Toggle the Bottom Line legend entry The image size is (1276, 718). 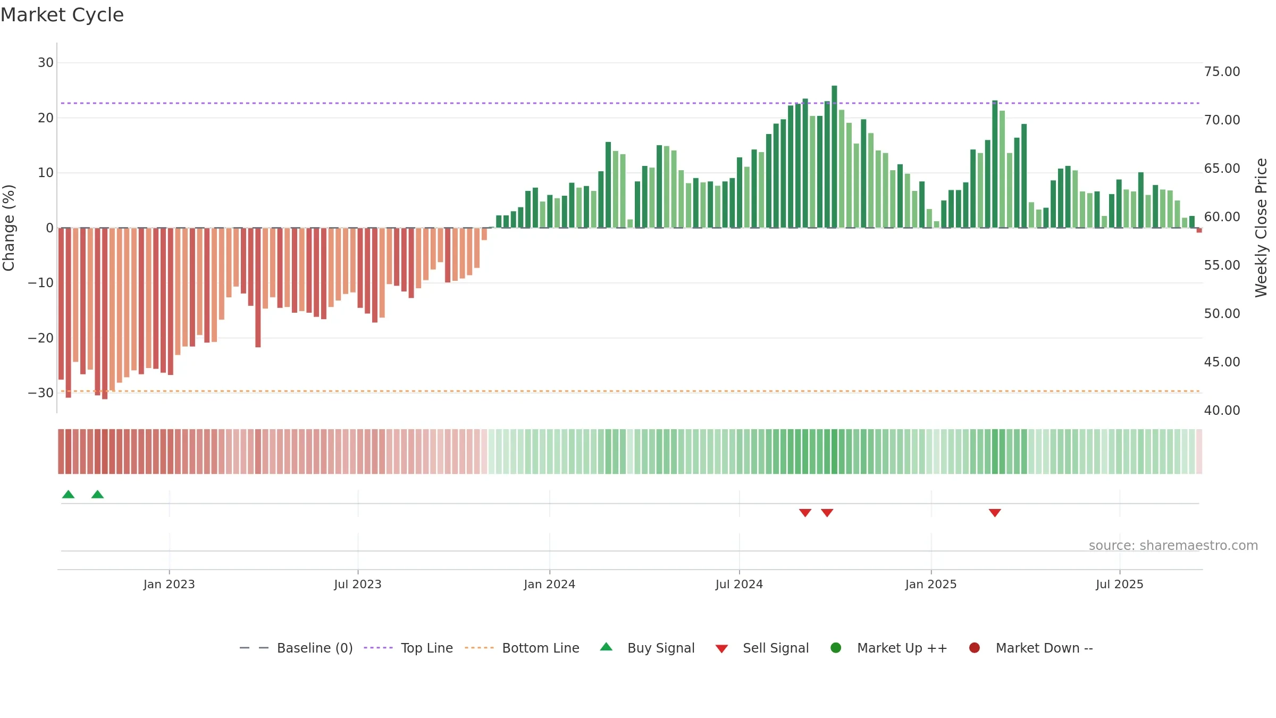(522, 648)
